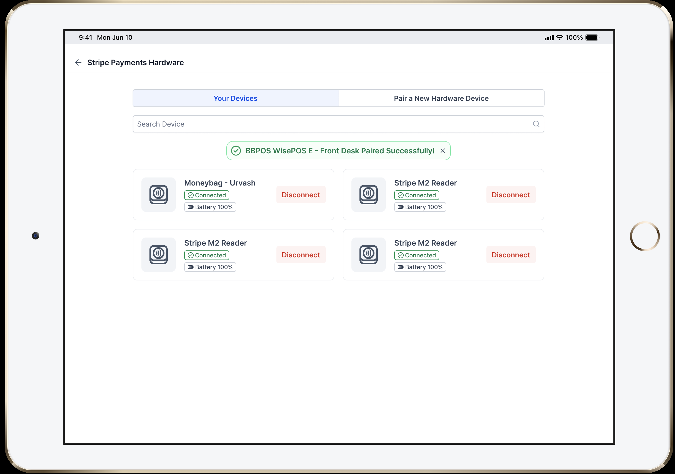675x474 pixels.
Task: Click bottom-left Stripe M2 Reader device icon
Action: (159, 254)
